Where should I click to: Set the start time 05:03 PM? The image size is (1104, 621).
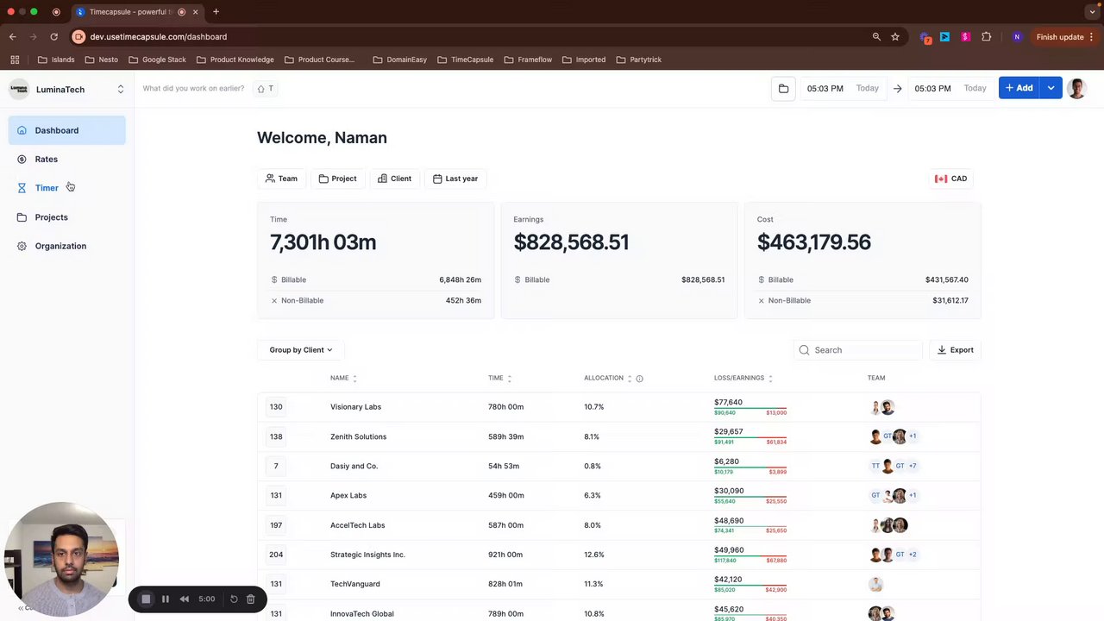tap(825, 88)
